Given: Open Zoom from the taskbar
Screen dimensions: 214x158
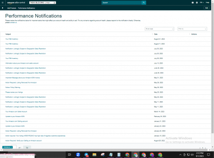Looking at the screenshot, I should pos(78,155).
